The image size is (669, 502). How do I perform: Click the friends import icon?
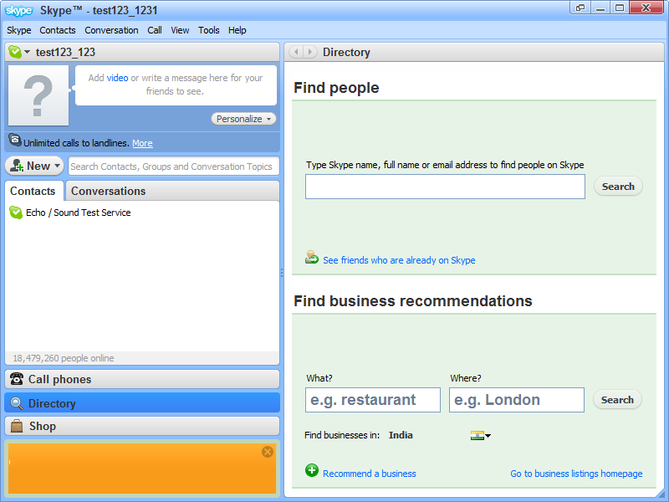point(312,258)
